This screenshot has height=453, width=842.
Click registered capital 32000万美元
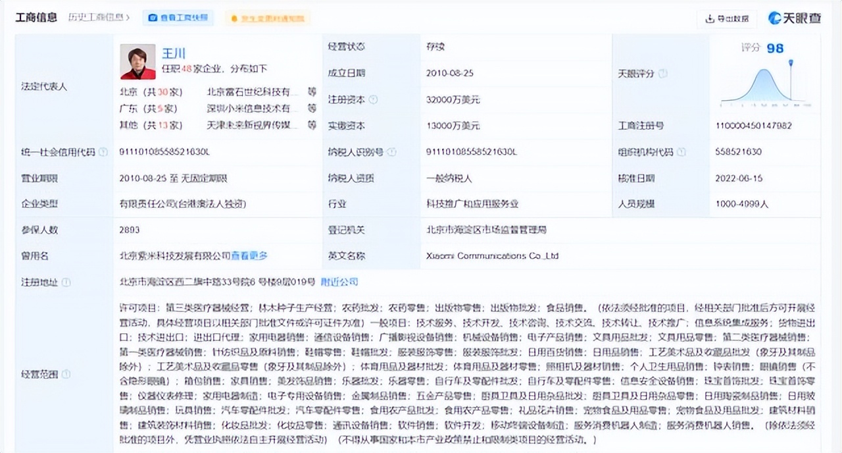point(453,100)
